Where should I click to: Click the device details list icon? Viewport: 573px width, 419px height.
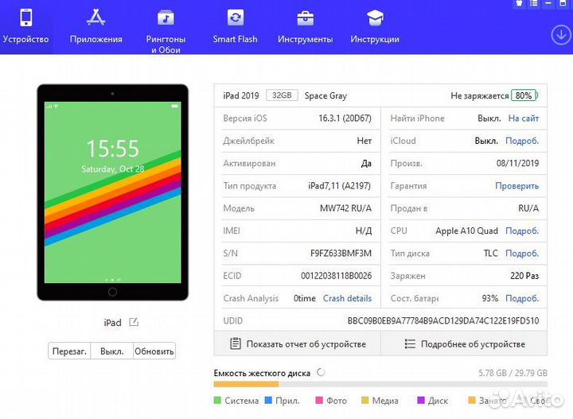click(410, 343)
